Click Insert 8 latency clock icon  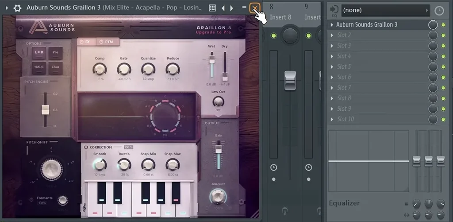pyautogui.click(x=273, y=167)
